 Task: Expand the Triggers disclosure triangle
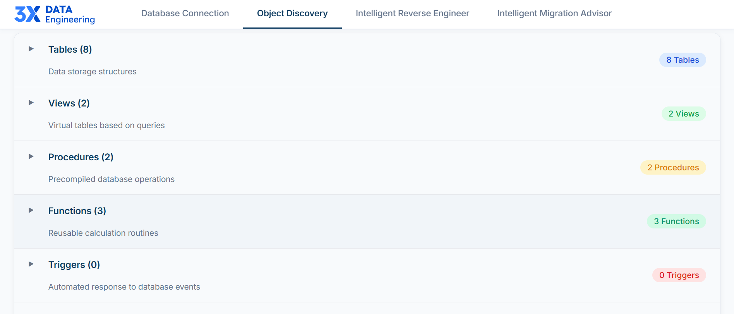click(31, 264)
